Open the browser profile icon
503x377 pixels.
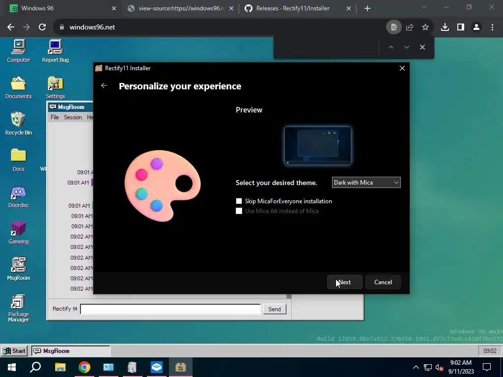pos(476,27)
